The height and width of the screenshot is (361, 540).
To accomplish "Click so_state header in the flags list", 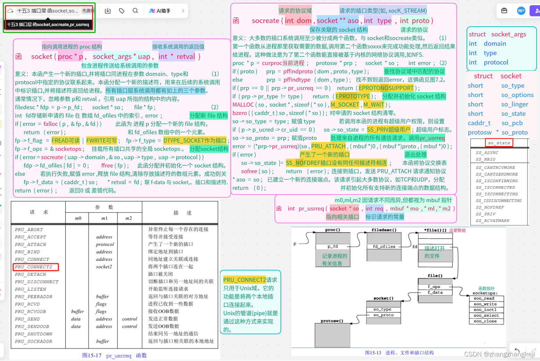I will (x=499, y=143).
